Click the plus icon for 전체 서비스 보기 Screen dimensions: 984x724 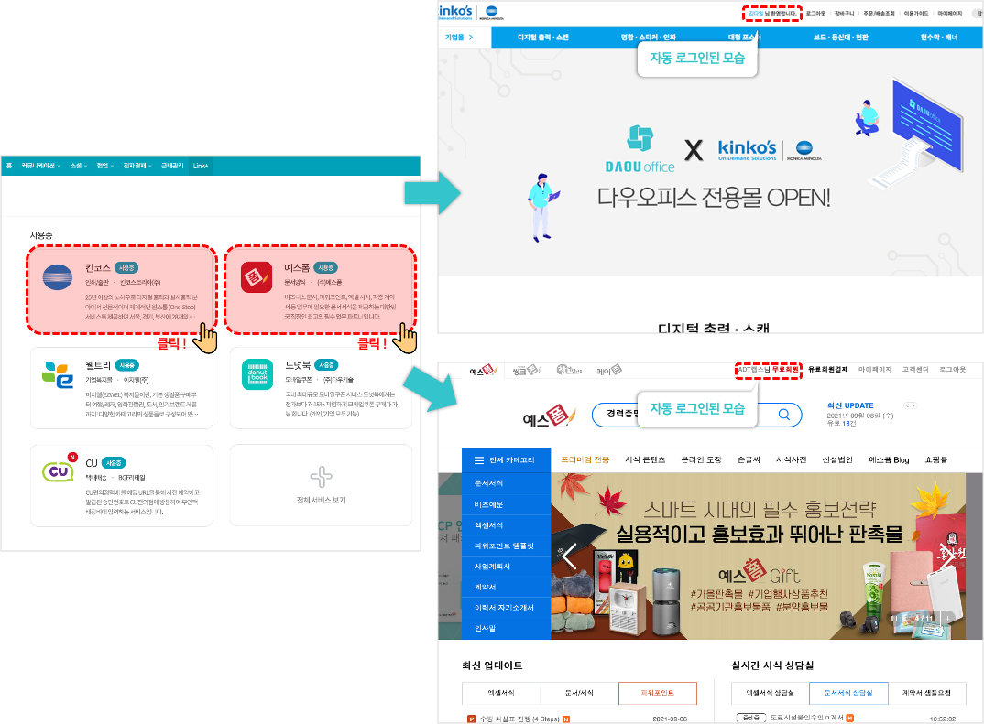(321, 476)
